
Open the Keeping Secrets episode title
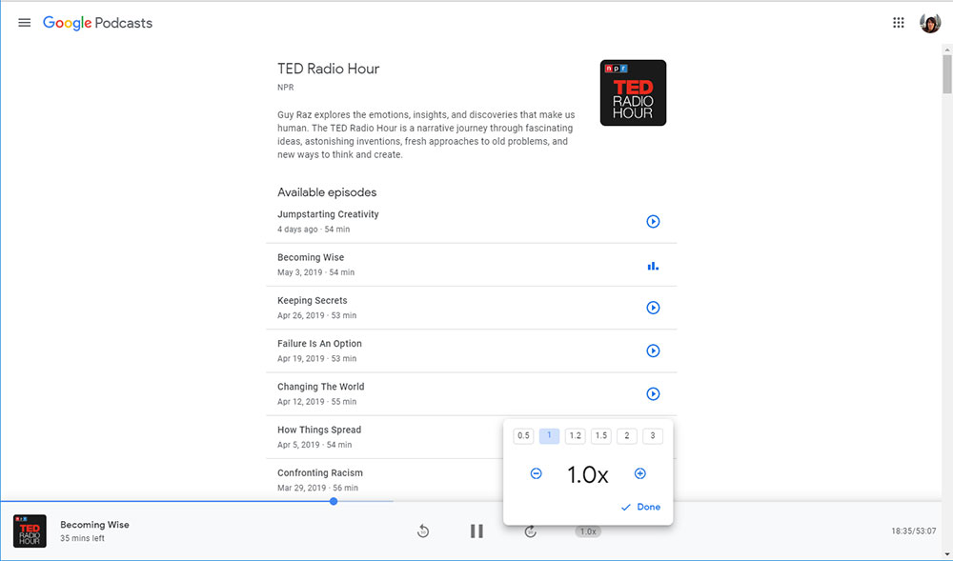point(313,301)
